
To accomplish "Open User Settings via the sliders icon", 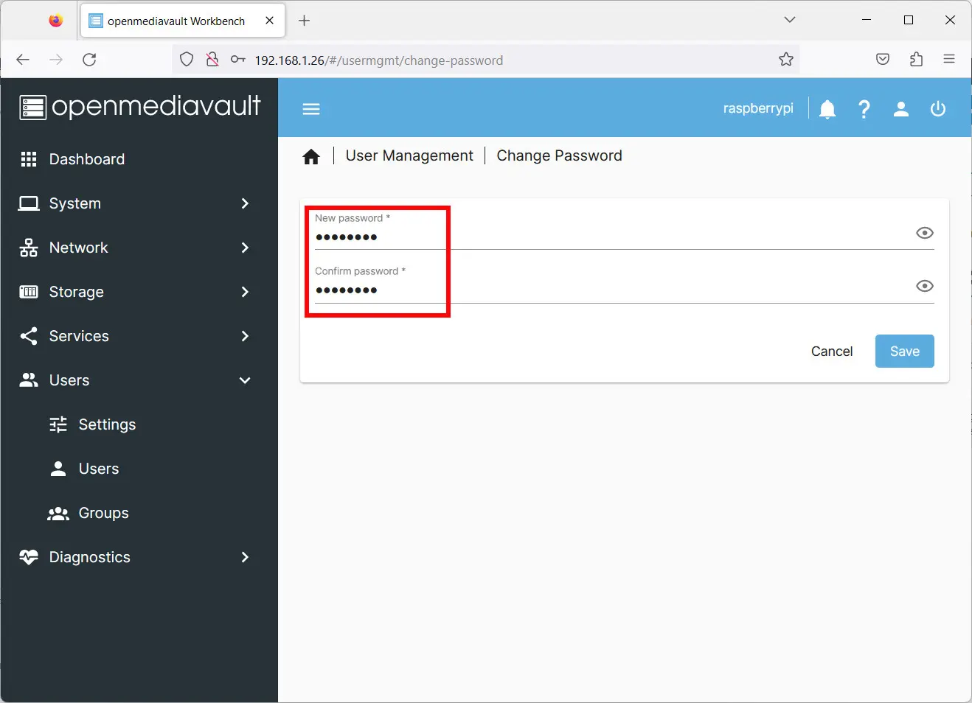I will pyautogui.click(x=106, y=424).
